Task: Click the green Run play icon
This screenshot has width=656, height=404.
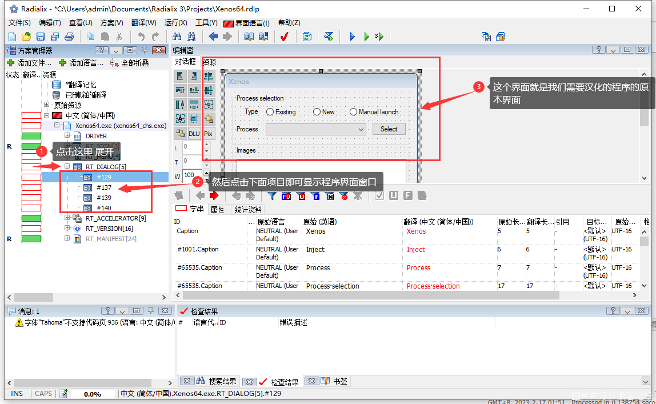Action: coord(366,37)
